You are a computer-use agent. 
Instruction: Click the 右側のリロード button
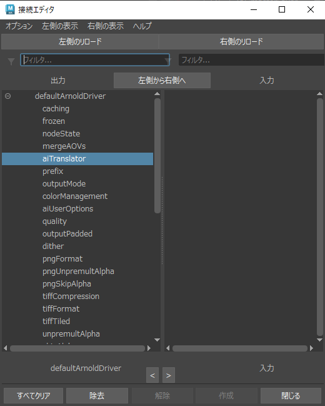click(x=241, y=41)
